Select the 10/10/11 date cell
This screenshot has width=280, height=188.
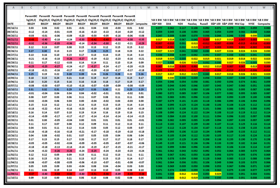tap(13, 89)
